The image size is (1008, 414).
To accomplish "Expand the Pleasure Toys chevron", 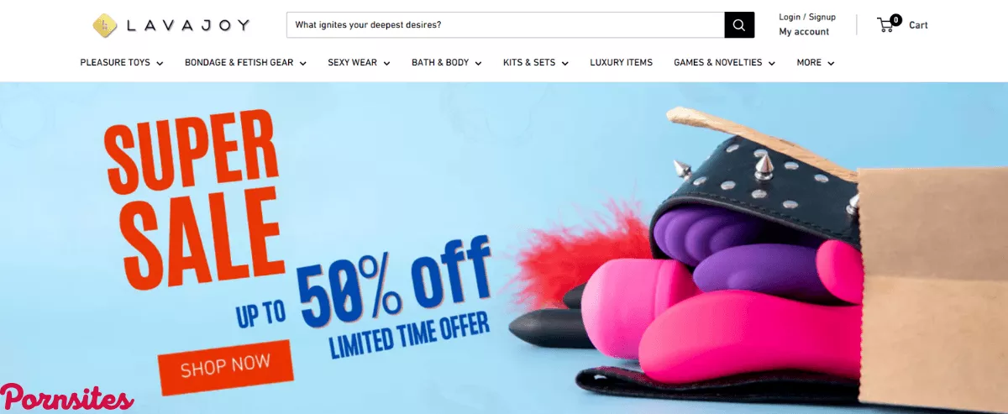I will tap(160, 63).
